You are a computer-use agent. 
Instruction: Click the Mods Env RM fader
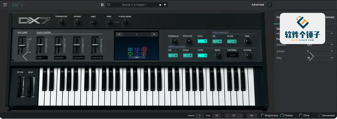click(x=95, y=46)
